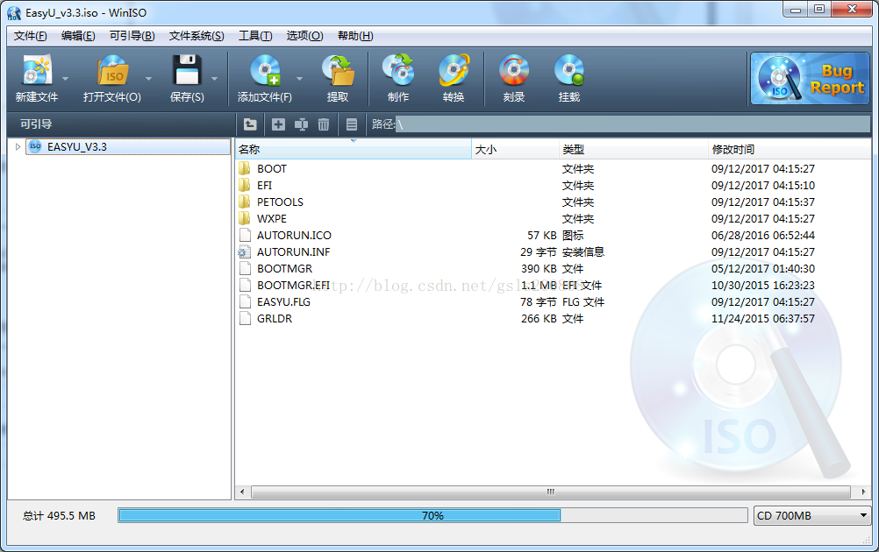Sort by the 名称 column header
Image resolution: width=879 pixels, height=552 pixels.
coord(354,150)
